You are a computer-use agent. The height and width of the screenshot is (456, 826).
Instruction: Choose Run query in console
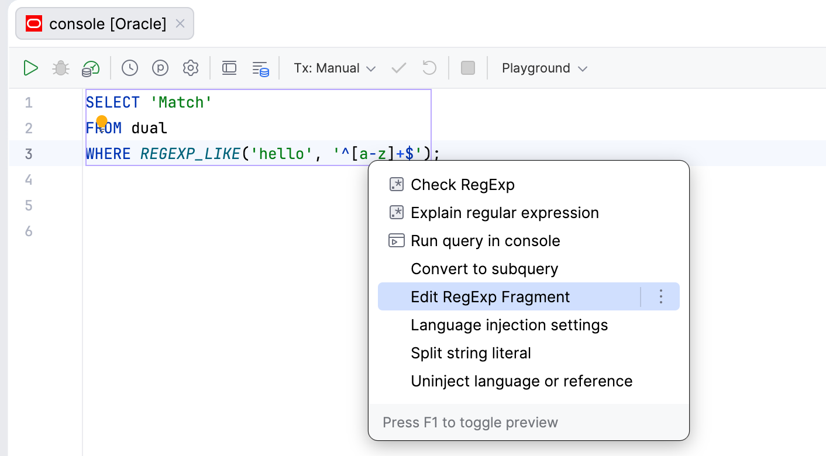coord(529,241)
